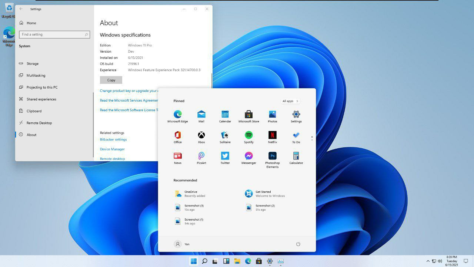Open the Microsoft Software License Terms link

pyautogui.click(x=129, y=110)
